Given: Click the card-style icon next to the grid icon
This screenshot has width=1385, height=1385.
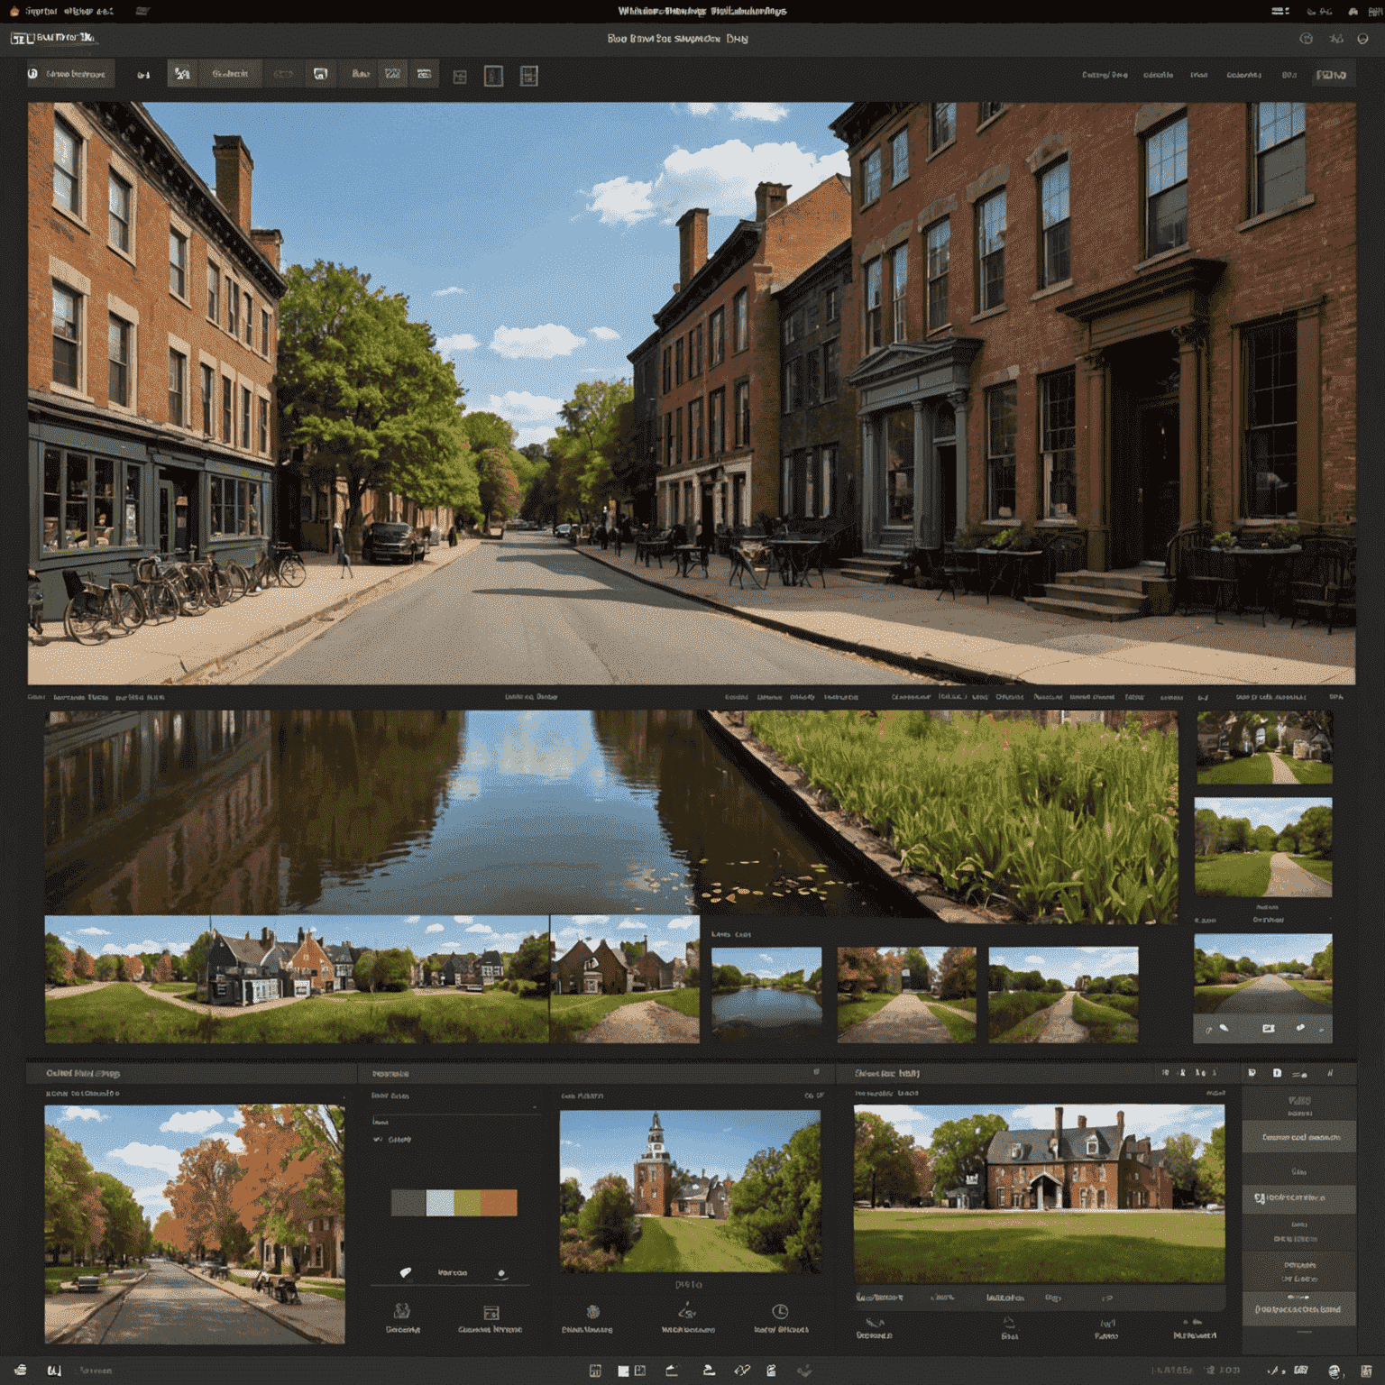Looking at the screenshot, I should pyautogui.click(x=424, y=74).
